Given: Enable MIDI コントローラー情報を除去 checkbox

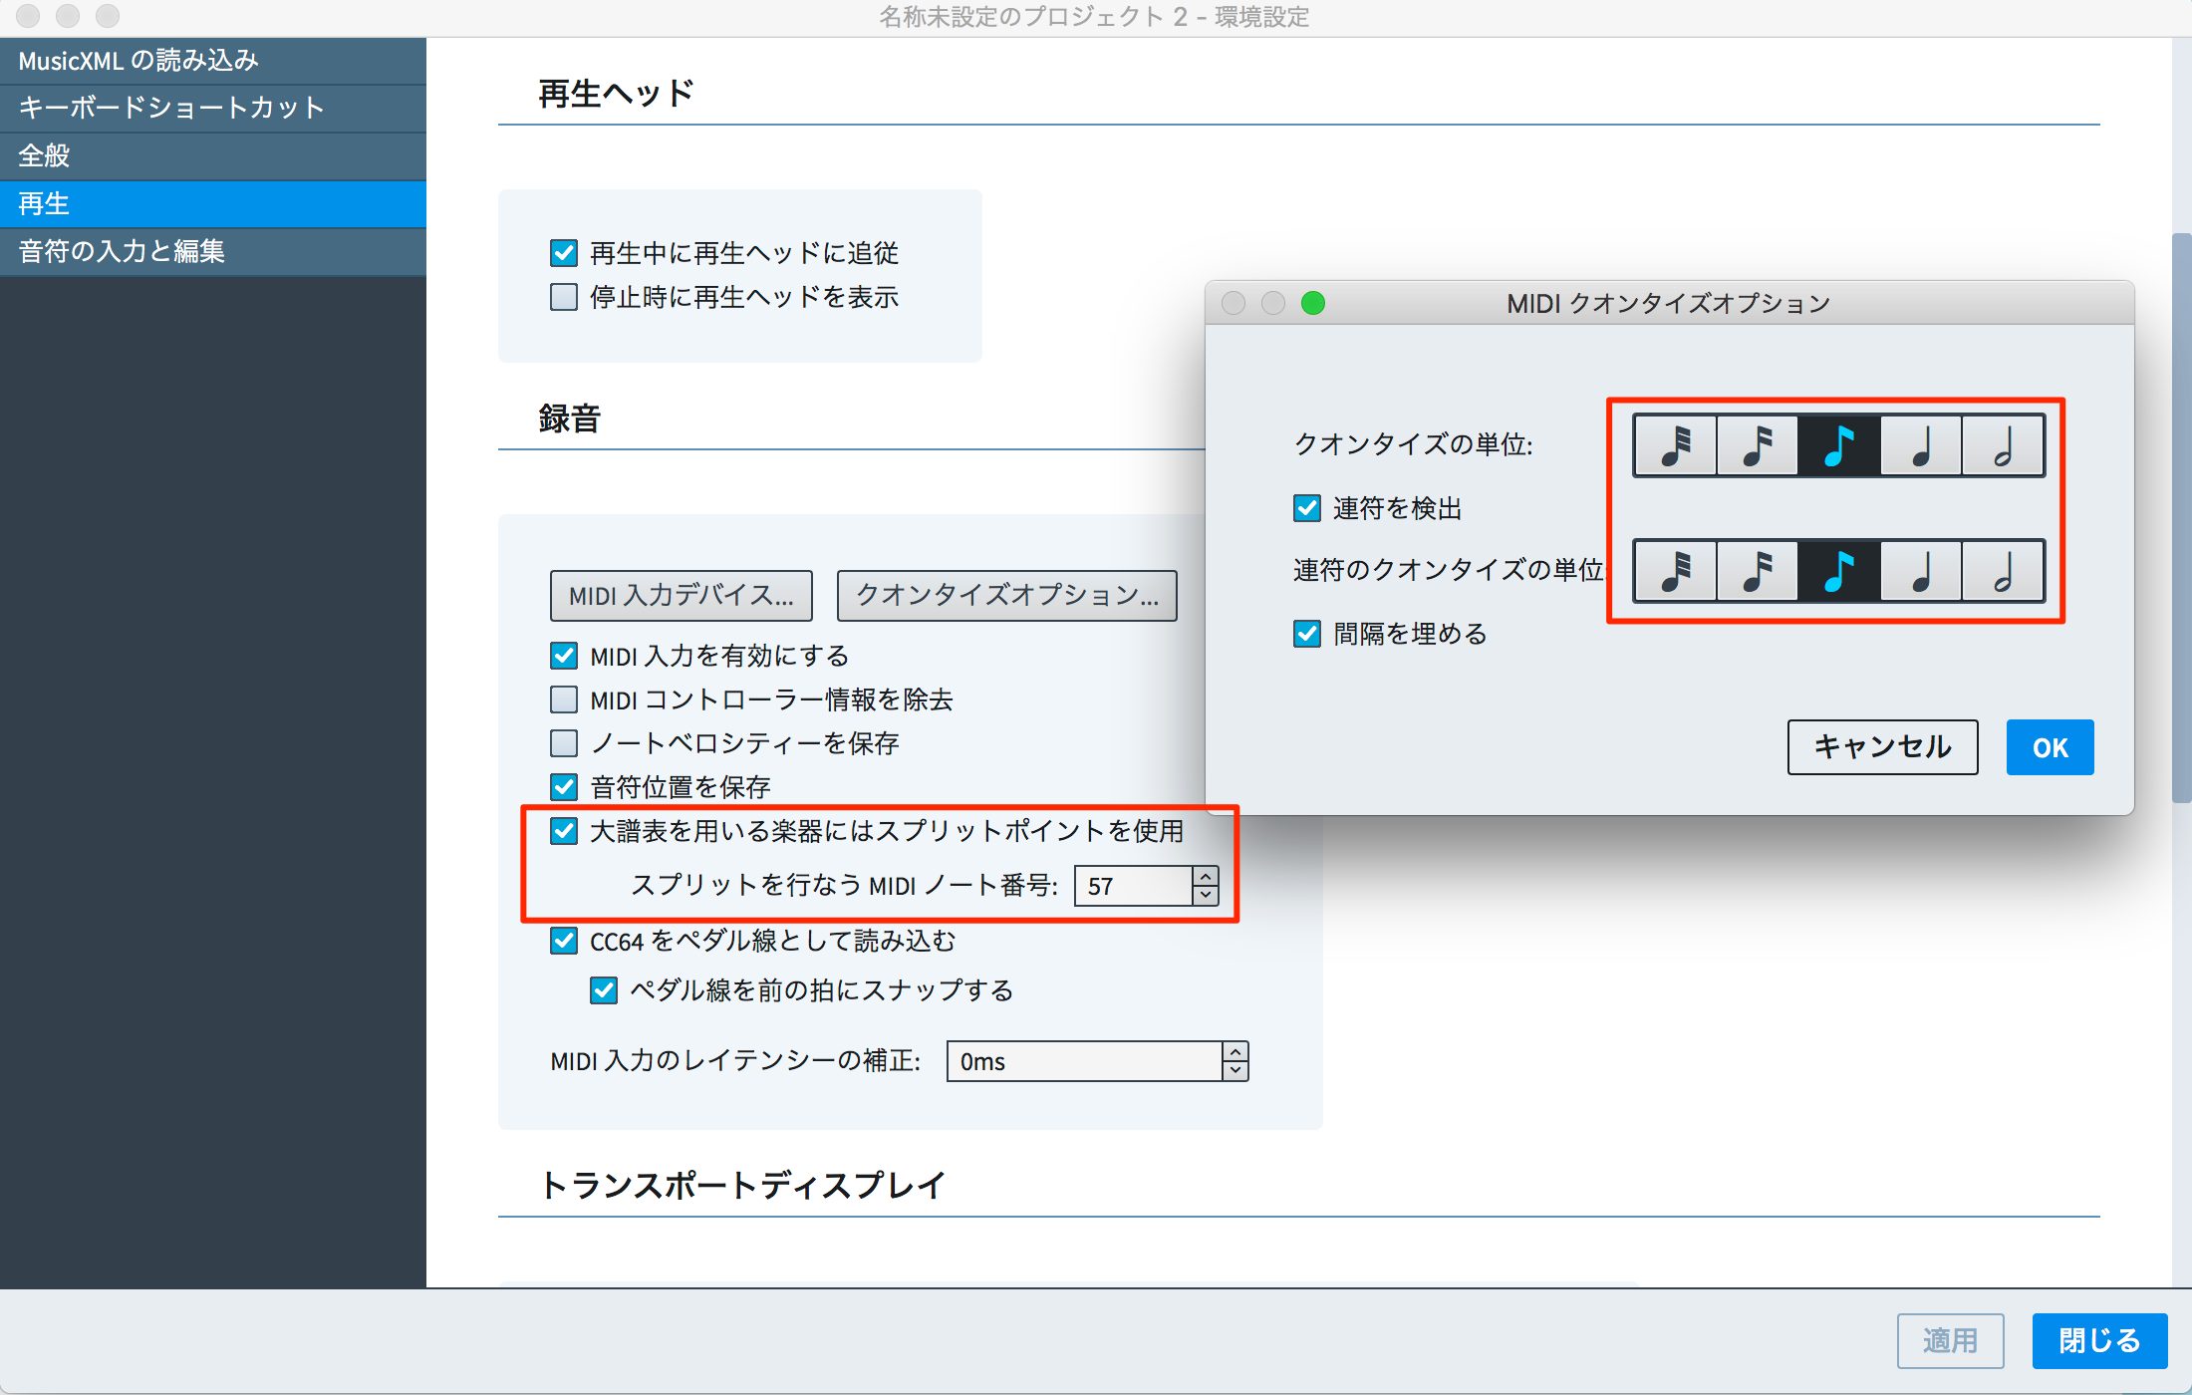Looking at the screenshot, I should (x=564, y=699).
